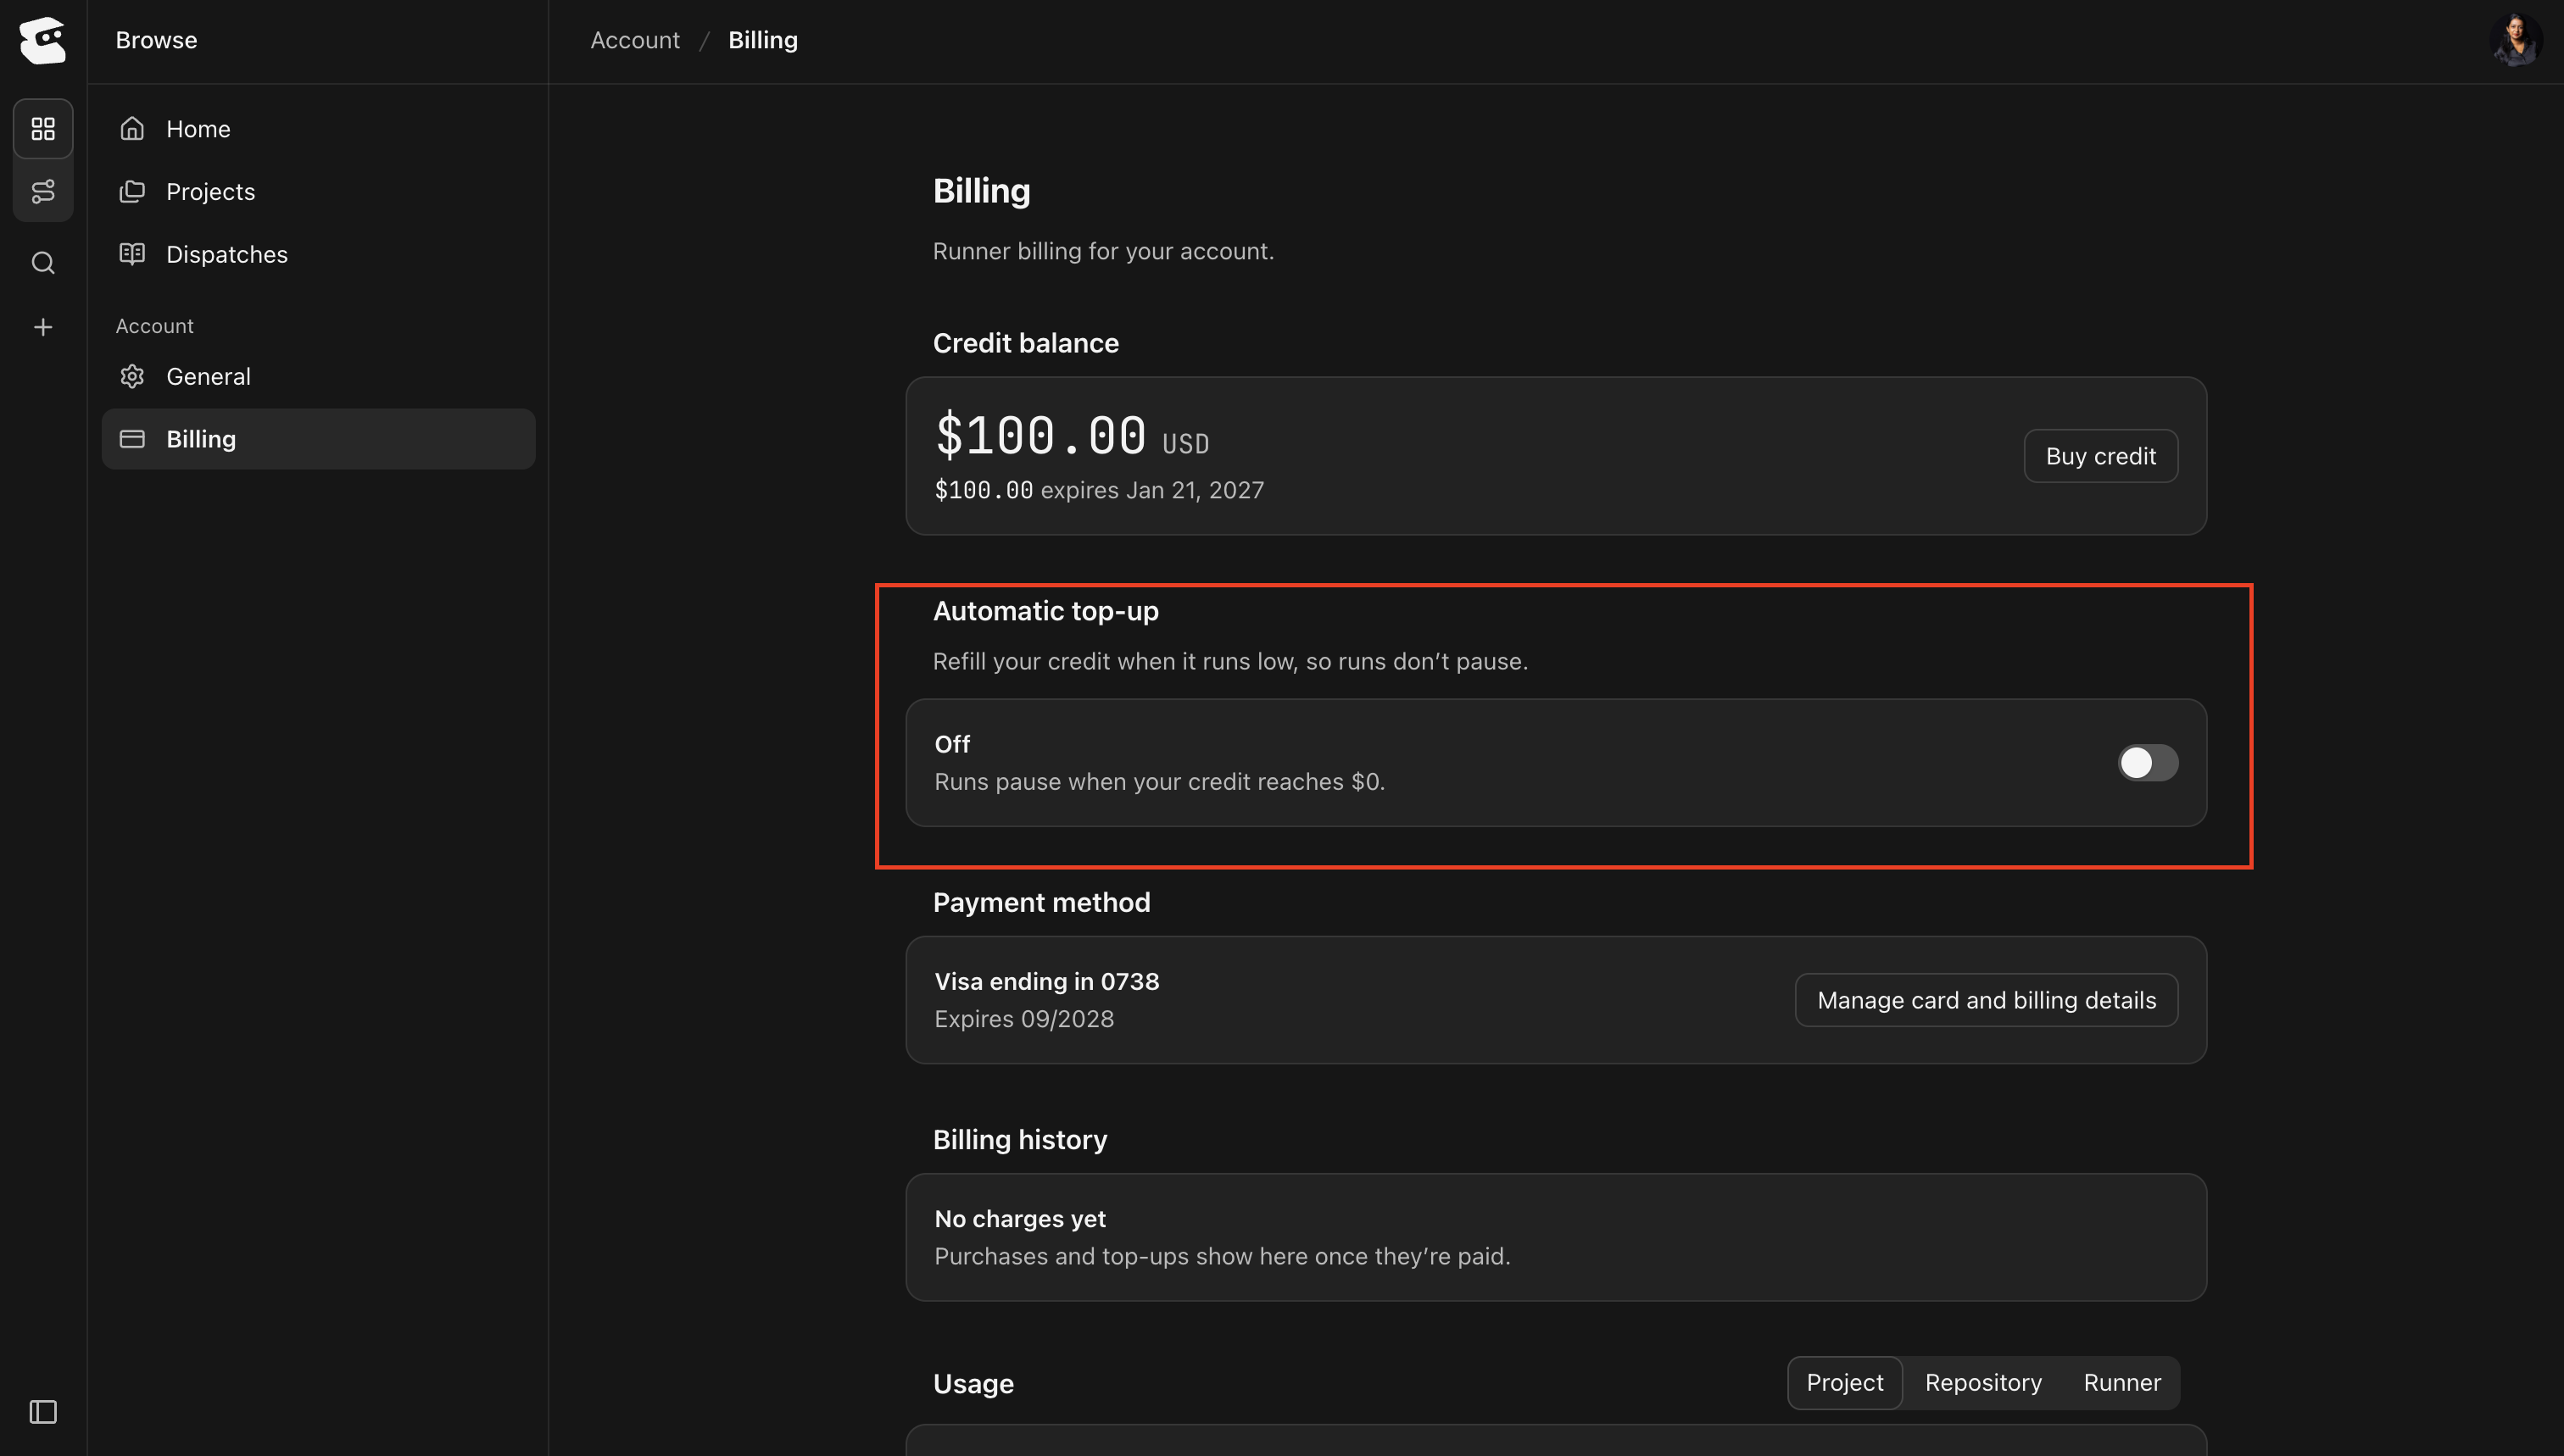The image size is (2564, 1456).
Task: Open General account settings
Action: coord(318,376)
